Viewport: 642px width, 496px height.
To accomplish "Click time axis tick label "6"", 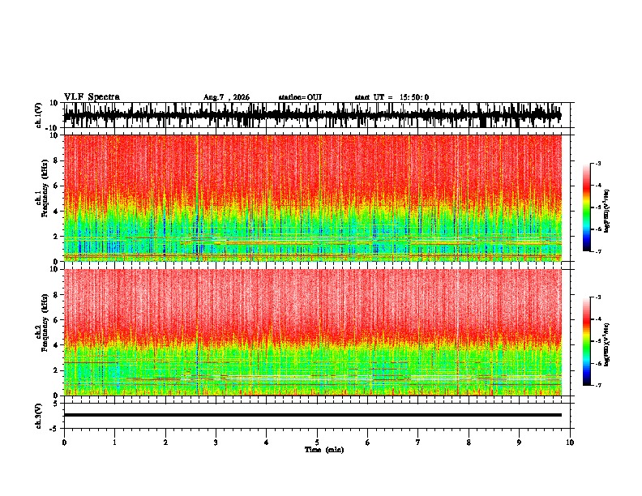I will click(x=368, y=443).
